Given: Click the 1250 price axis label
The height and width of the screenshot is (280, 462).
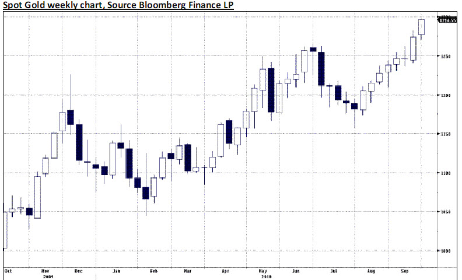Looking at the screenshot, I should click(446, 57).
